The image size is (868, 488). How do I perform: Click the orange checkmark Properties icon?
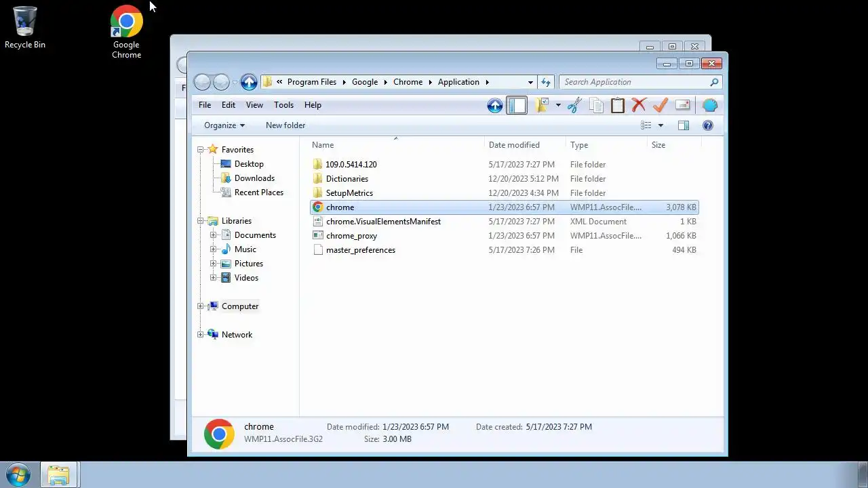660,105
